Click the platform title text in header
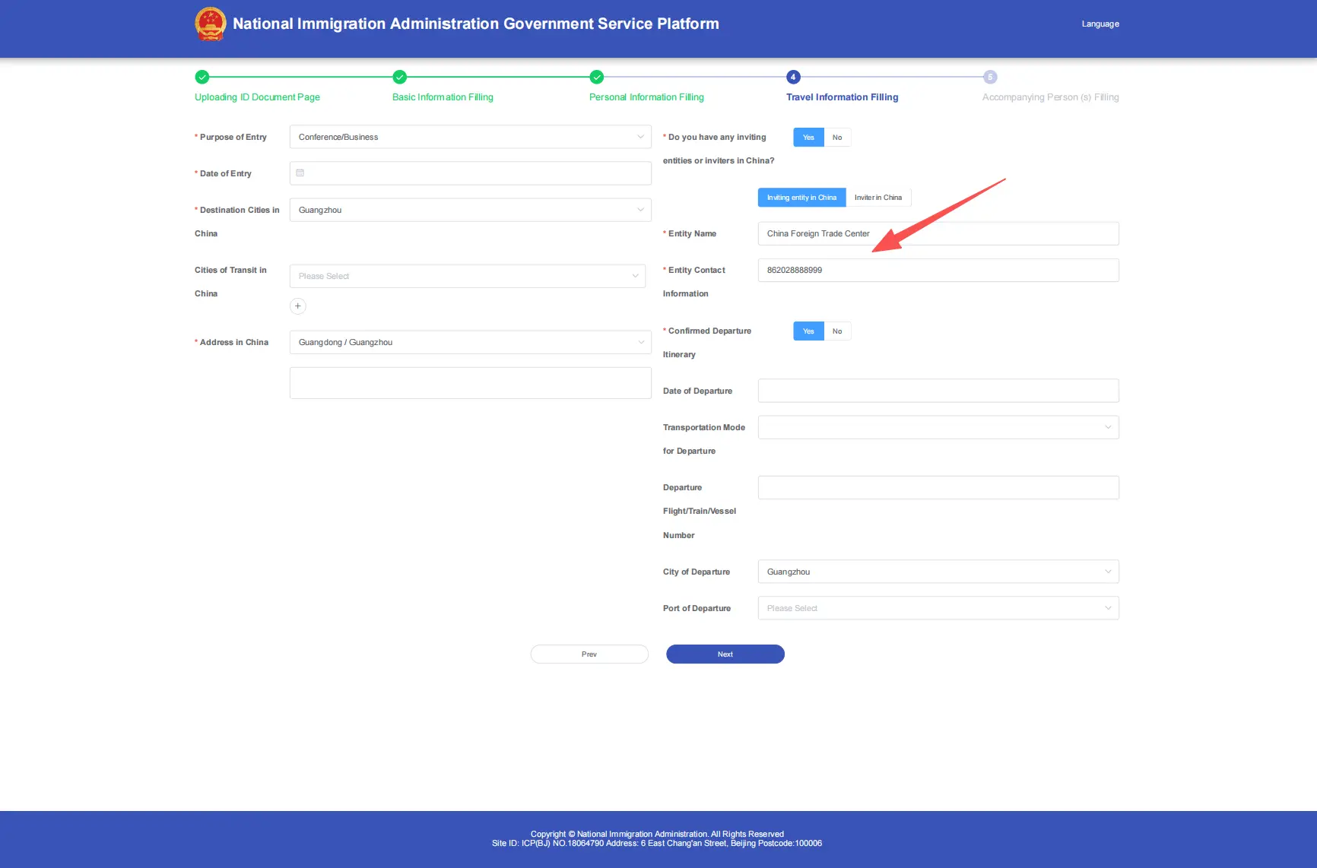Viewport: 1317px width, 868px height. (476, 24)
